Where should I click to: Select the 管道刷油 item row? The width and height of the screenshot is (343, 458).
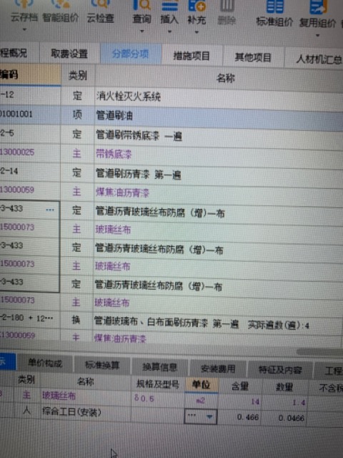[x=171, y=115]
